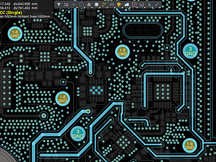Viewport: 216px width, 162px height.
Task: Activate the pink-framed keepout tool
Action: pos(134,5)
